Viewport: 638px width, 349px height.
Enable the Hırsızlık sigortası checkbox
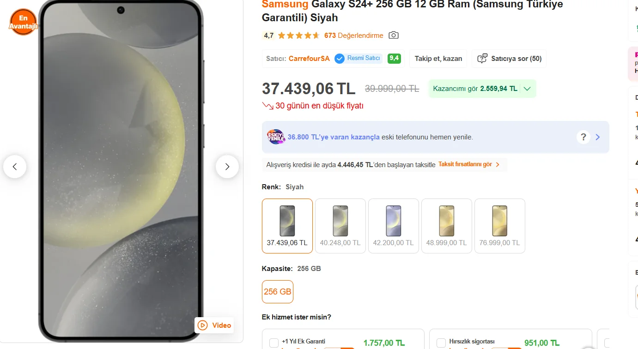(x=441, y=343)
